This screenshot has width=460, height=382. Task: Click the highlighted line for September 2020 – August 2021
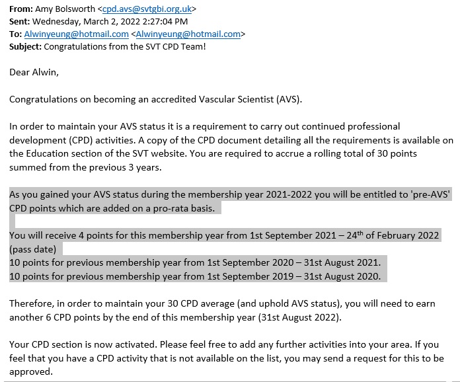click(195, 262)
